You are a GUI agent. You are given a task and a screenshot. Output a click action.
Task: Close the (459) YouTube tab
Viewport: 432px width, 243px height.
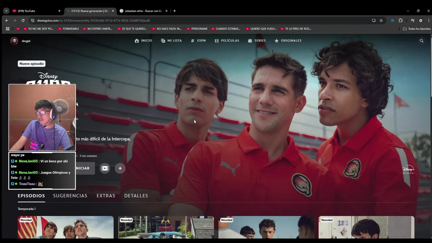click(x=59, y=11)
